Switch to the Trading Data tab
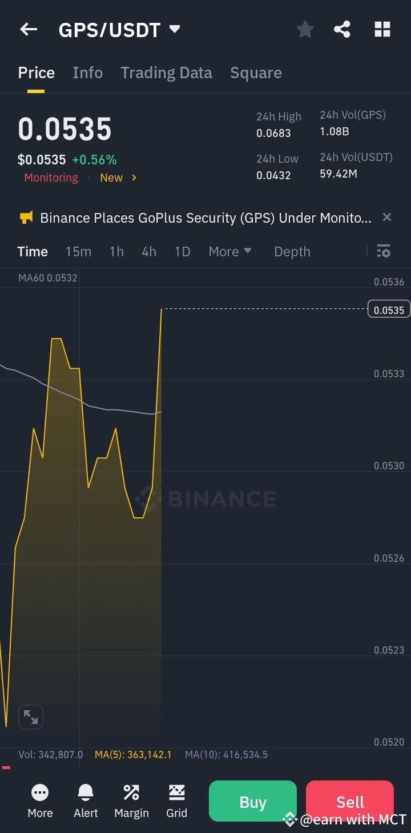This screenshot has width=411, height=833. [x=166, y=73]
